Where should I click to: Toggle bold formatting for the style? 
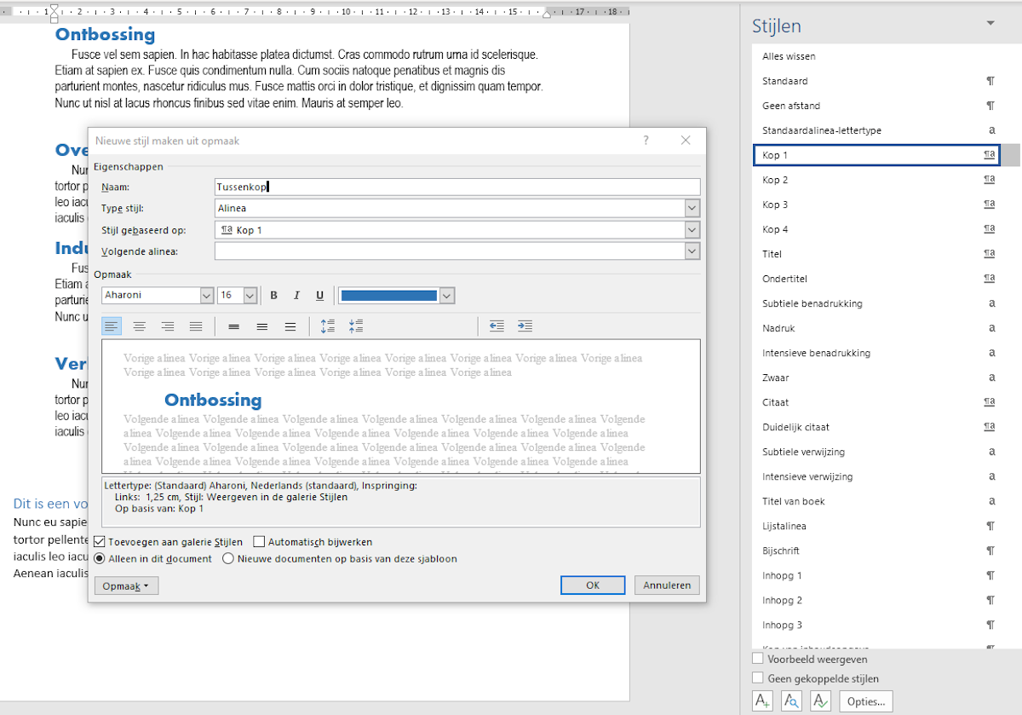tap(273, 295)
